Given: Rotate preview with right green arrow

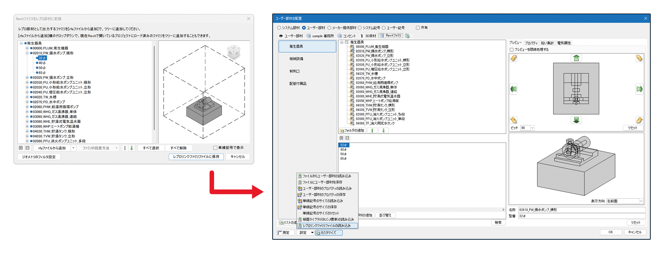Looking at the screenshot, I should (639, 89).
